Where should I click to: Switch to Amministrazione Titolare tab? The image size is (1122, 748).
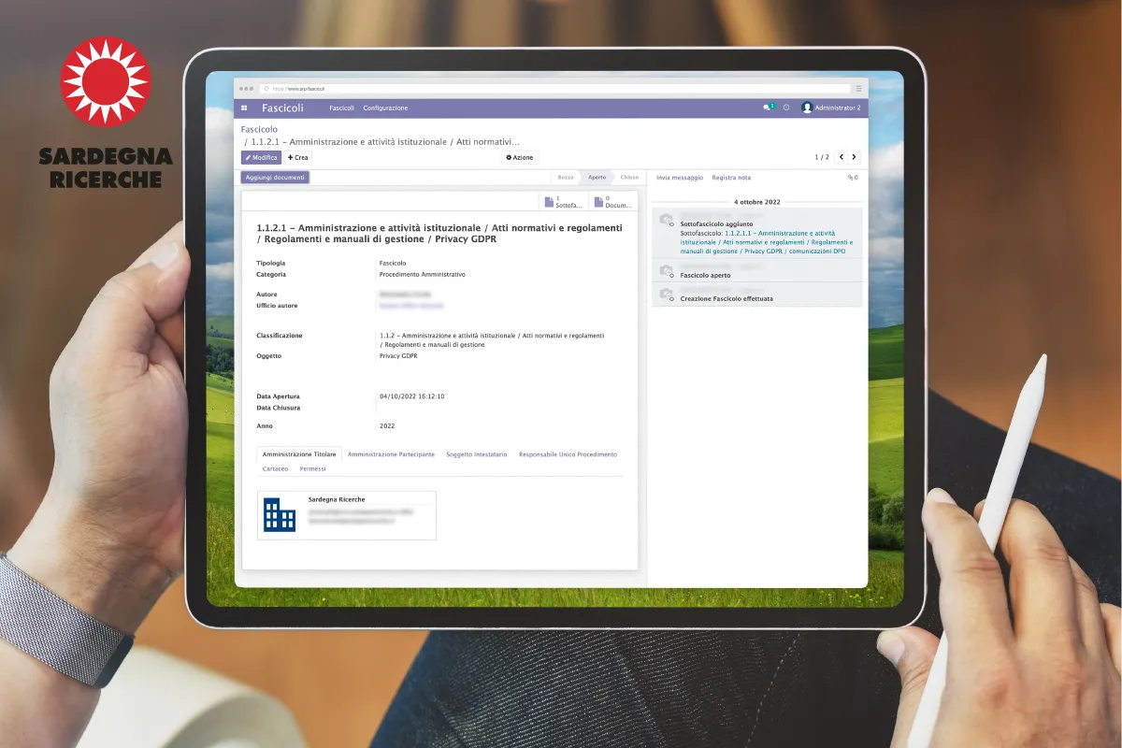pyautogui.click(x=299, y=454)
